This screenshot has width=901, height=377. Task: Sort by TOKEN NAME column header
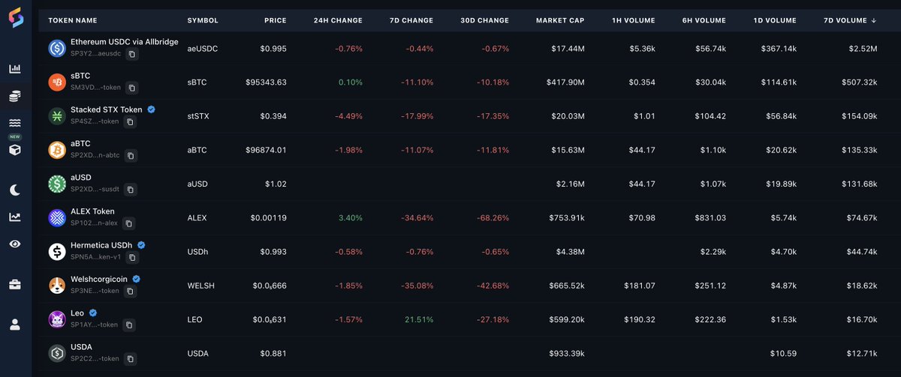pyautogui.click(x=73, y=20)
